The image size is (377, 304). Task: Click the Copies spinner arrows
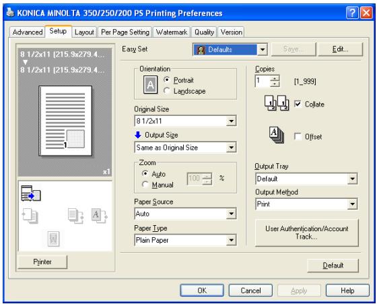point(275,81)
